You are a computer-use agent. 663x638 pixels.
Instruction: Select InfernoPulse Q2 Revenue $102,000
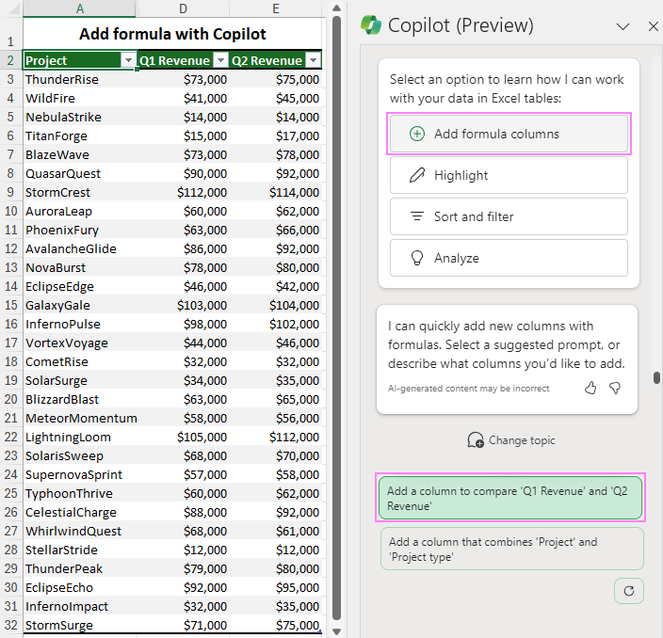(276, 324)
